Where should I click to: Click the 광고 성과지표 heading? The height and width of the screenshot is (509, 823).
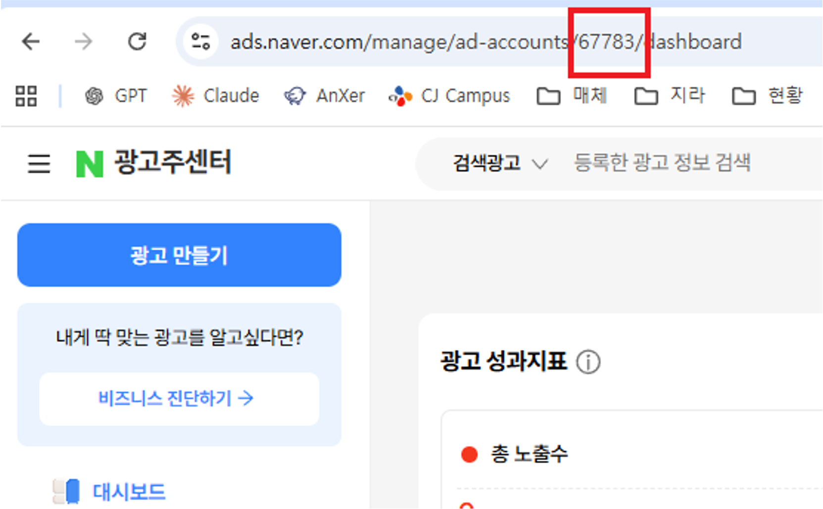pos(503,361)
